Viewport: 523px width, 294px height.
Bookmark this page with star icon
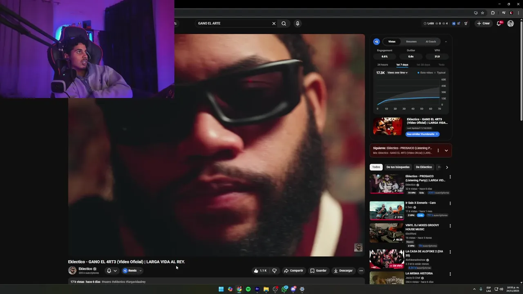pos(483,13)
